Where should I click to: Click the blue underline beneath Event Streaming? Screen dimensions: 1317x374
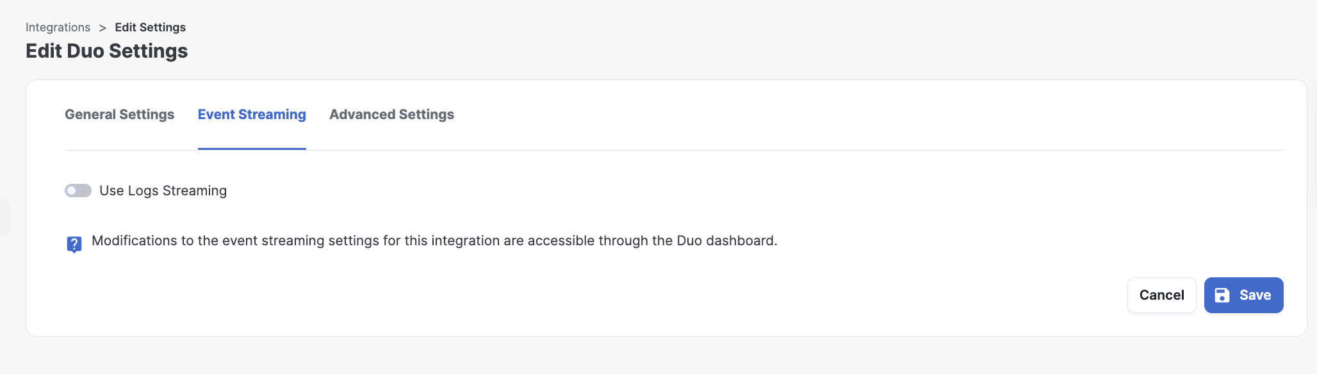(252, 149)
